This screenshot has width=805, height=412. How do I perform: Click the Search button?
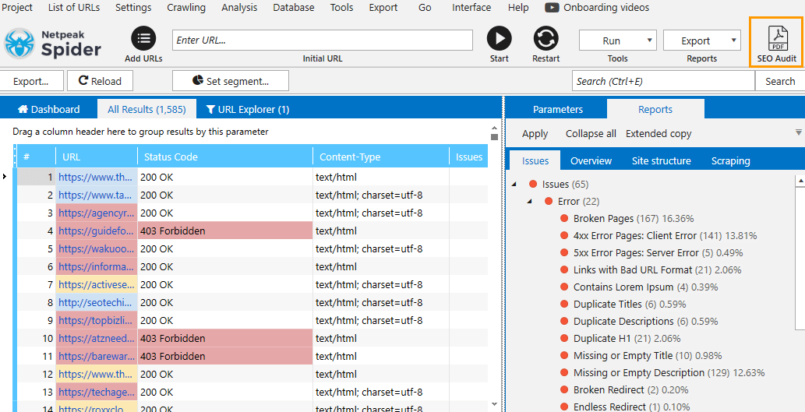[x=780, y=81]
